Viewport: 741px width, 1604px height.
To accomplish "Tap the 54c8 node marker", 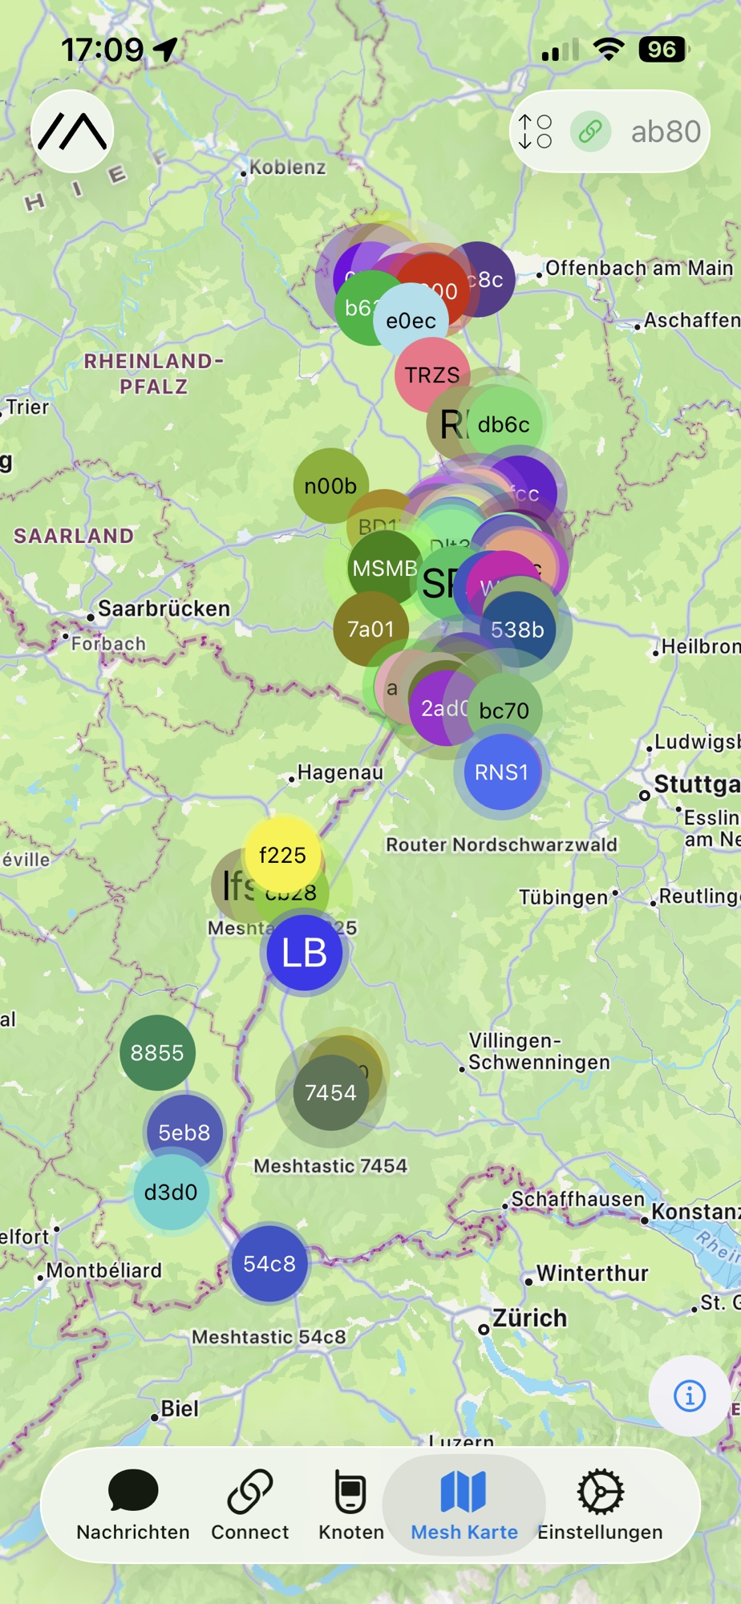I will coord(269,1264).
